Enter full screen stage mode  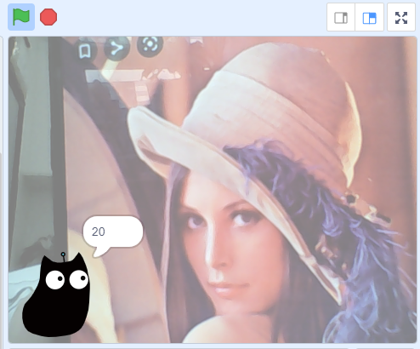pyautogui.click(x=401, y=18)
